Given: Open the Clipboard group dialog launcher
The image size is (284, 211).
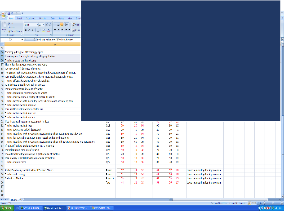Looking at the screenshot, I should (x=22, y=35).
